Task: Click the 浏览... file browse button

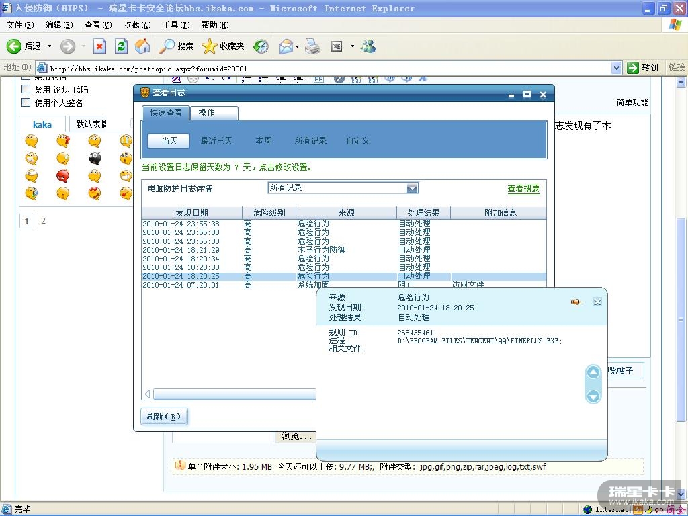Action: coord(296,436)
